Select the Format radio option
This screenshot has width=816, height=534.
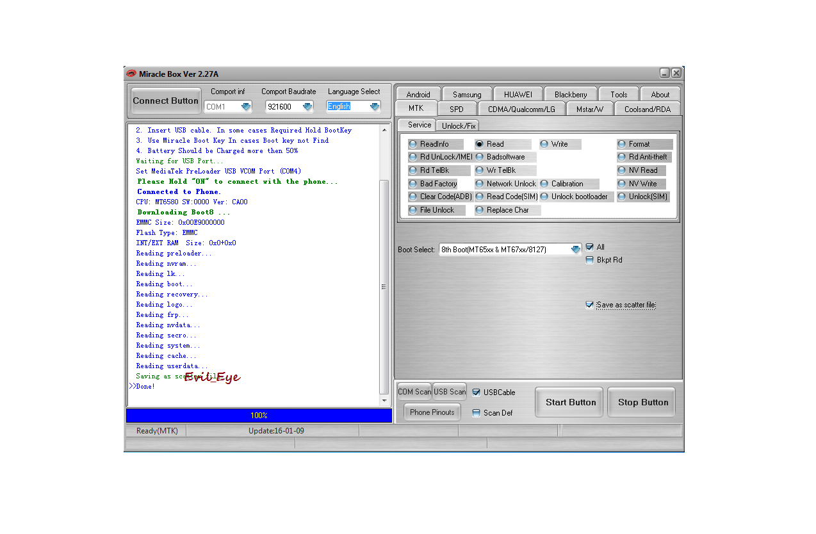[x=644, y=144]
